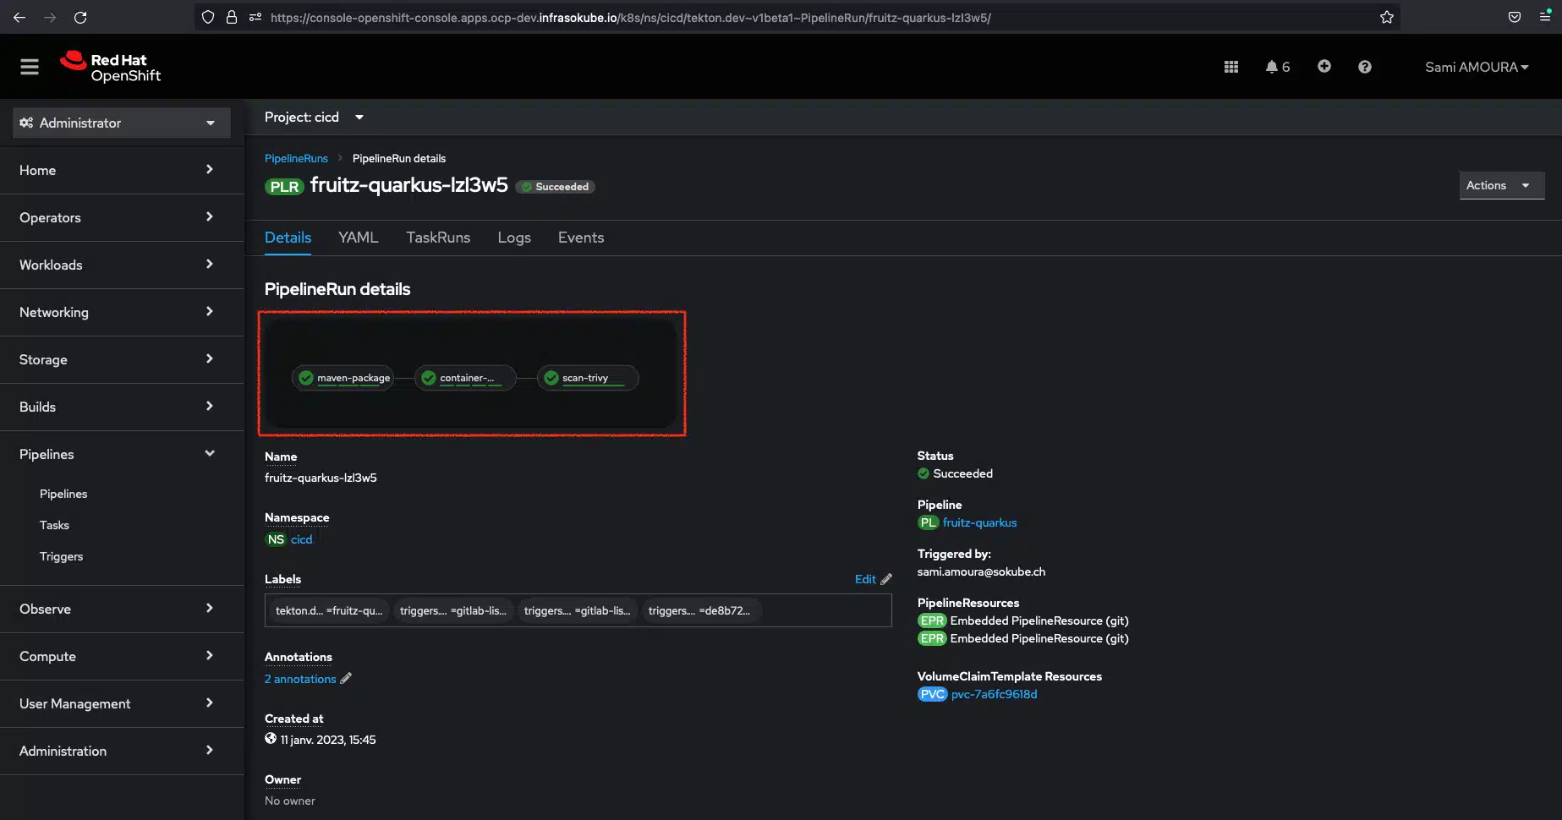Expand the Home navigation section
1562x820 pixels.
(x=122, y=170)
